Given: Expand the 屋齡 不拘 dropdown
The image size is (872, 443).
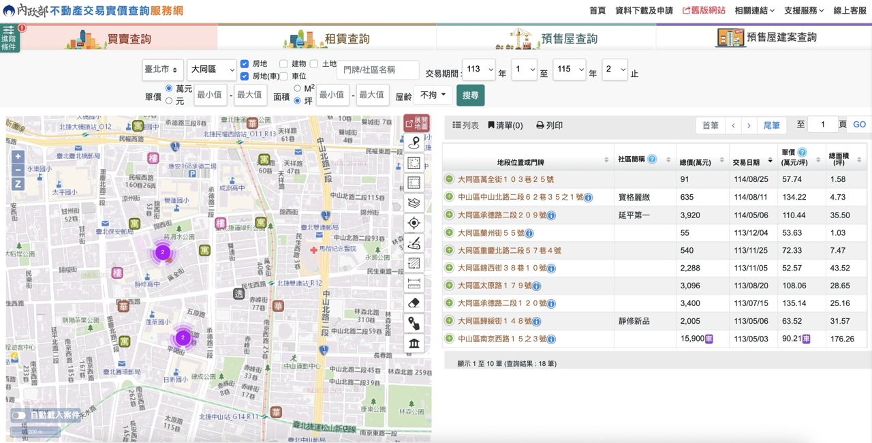Looking at the screenshot, I should click(x=433, y=95).
